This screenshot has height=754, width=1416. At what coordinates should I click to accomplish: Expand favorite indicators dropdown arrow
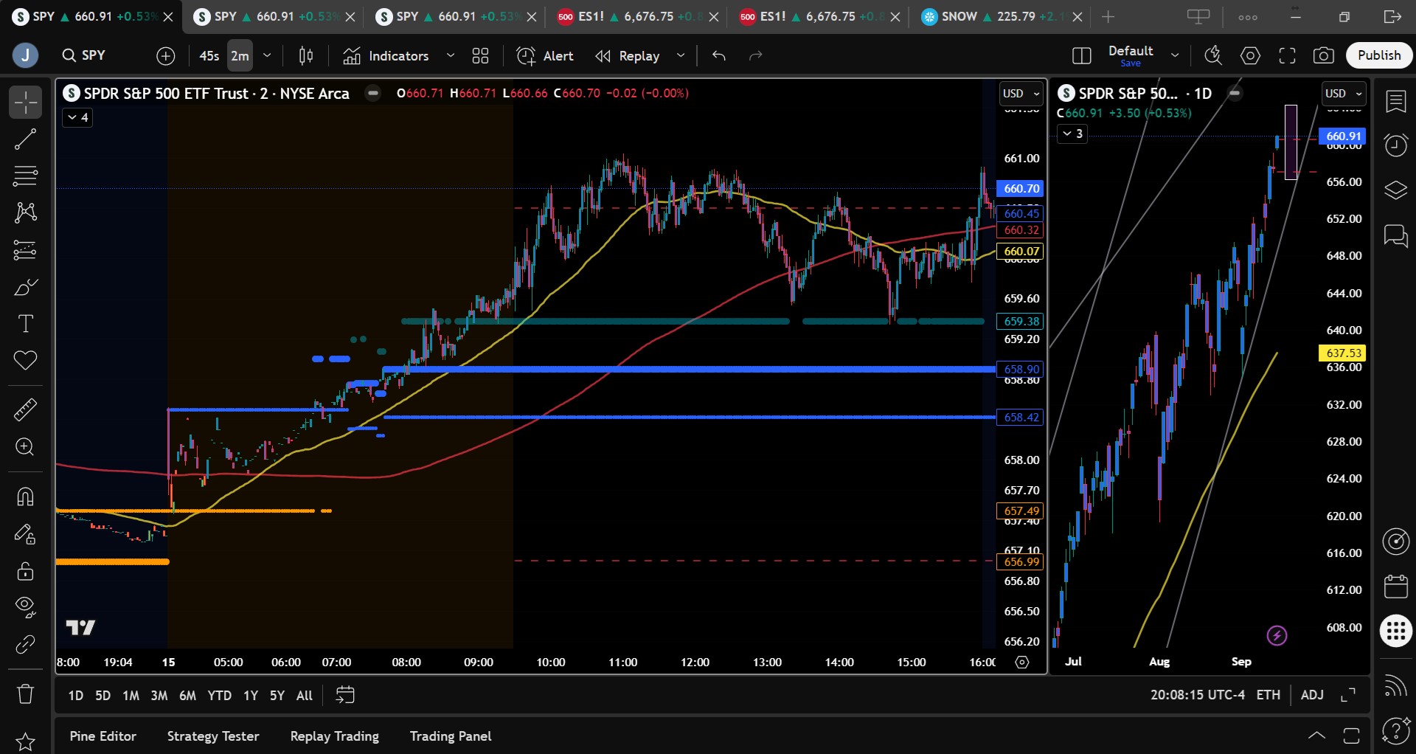(451, 55)
